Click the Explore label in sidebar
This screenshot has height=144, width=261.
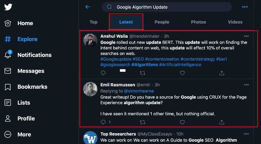(27, 39)
